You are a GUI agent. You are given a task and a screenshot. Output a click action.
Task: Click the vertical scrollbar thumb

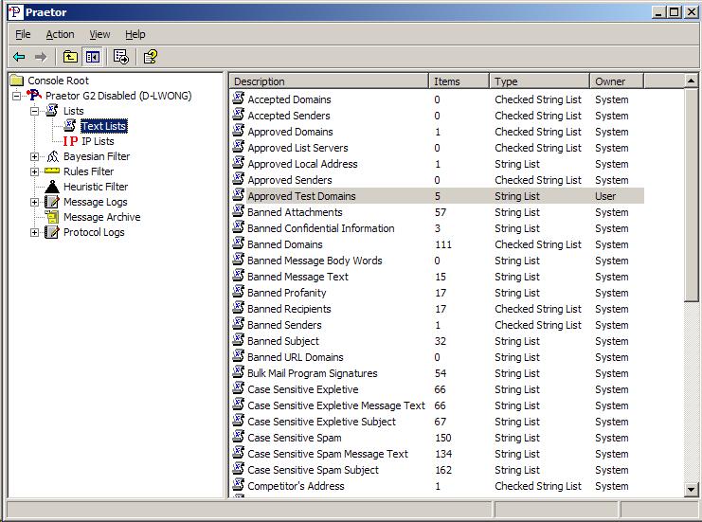(x=691, y=195)
